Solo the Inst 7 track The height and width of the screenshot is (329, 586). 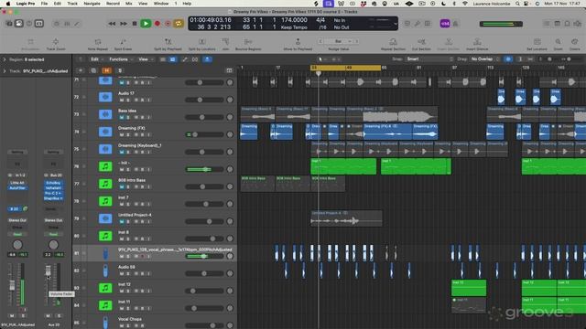click(128, 204)
